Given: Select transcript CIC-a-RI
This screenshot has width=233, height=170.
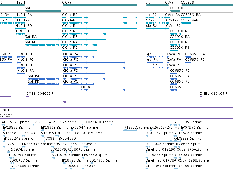Looking at the screenshot, I should [99, 28].
